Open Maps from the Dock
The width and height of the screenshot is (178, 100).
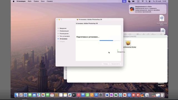coord(39,95)
